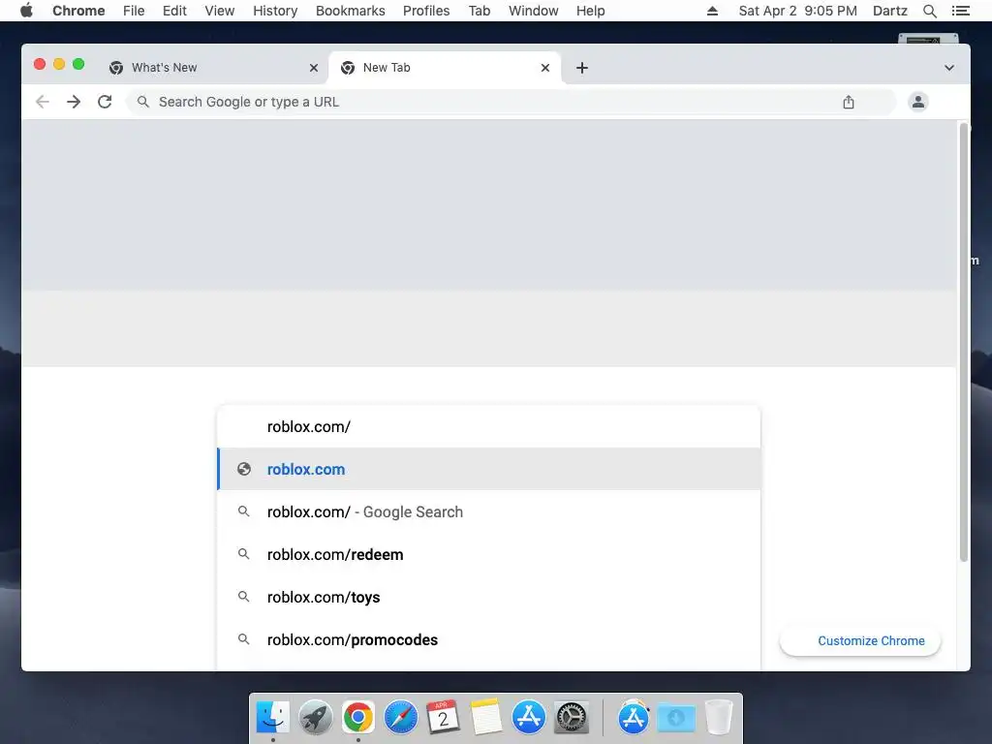The width and height of the screenshot is (992, 744).
Task: Select the roblox.com site suggestion
Action: (x=488, y=469)
